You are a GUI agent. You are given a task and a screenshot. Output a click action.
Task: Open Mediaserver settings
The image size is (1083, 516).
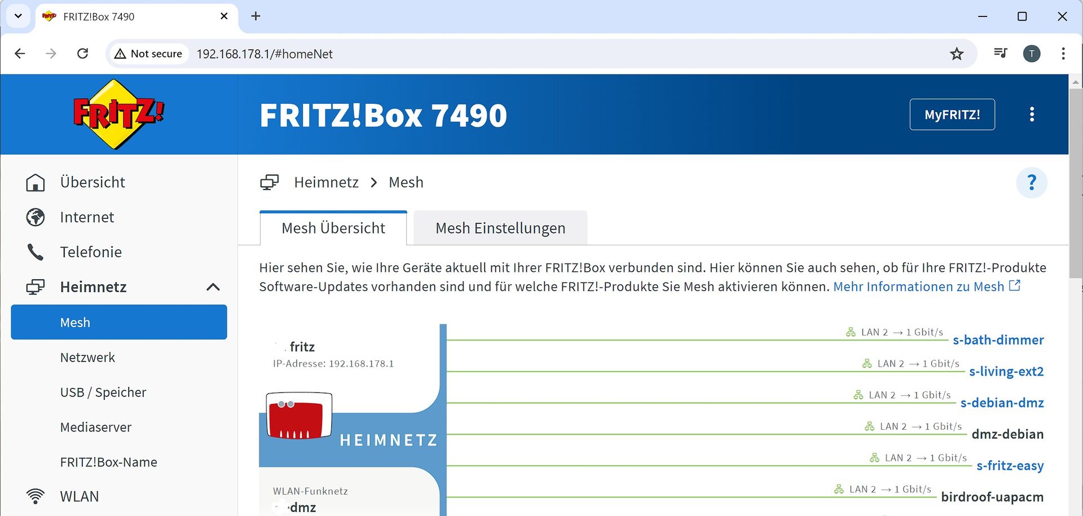click(96, 427)
